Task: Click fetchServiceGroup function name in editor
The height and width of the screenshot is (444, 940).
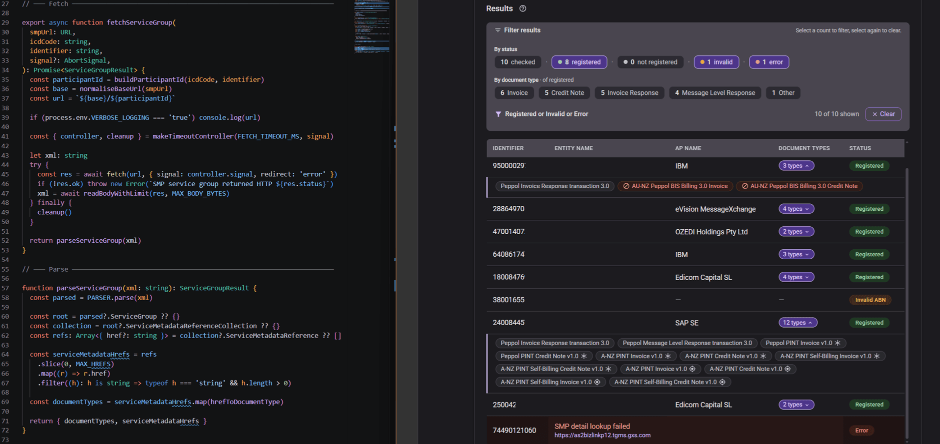Action: pos(139,22)
